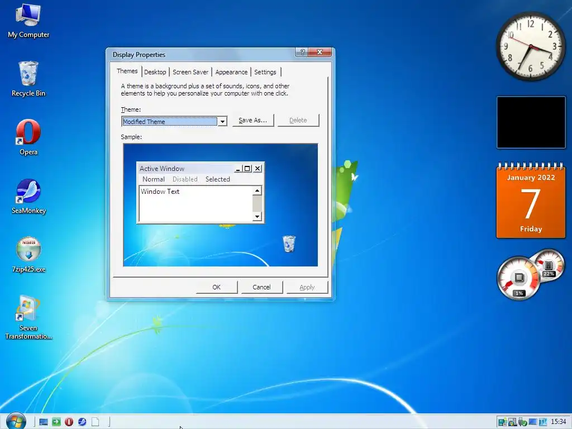Select the Seven Transformation shortcut icon
This screenshot has height=429, width=572.
(28, 317)
